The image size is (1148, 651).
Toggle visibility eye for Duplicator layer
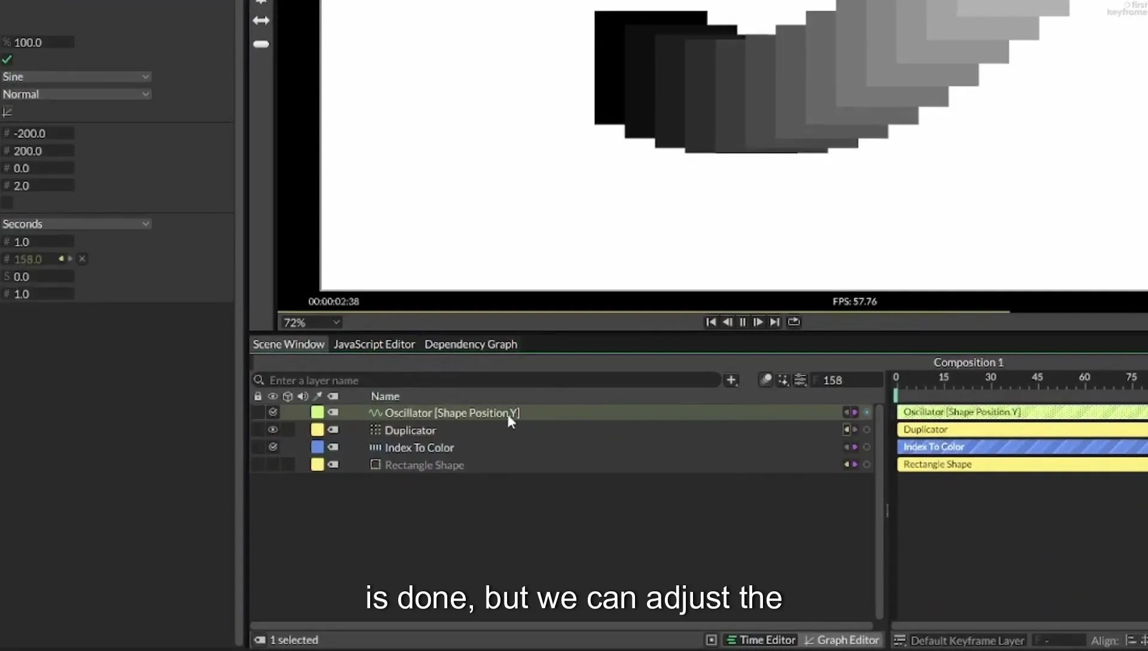click(273, 430)
